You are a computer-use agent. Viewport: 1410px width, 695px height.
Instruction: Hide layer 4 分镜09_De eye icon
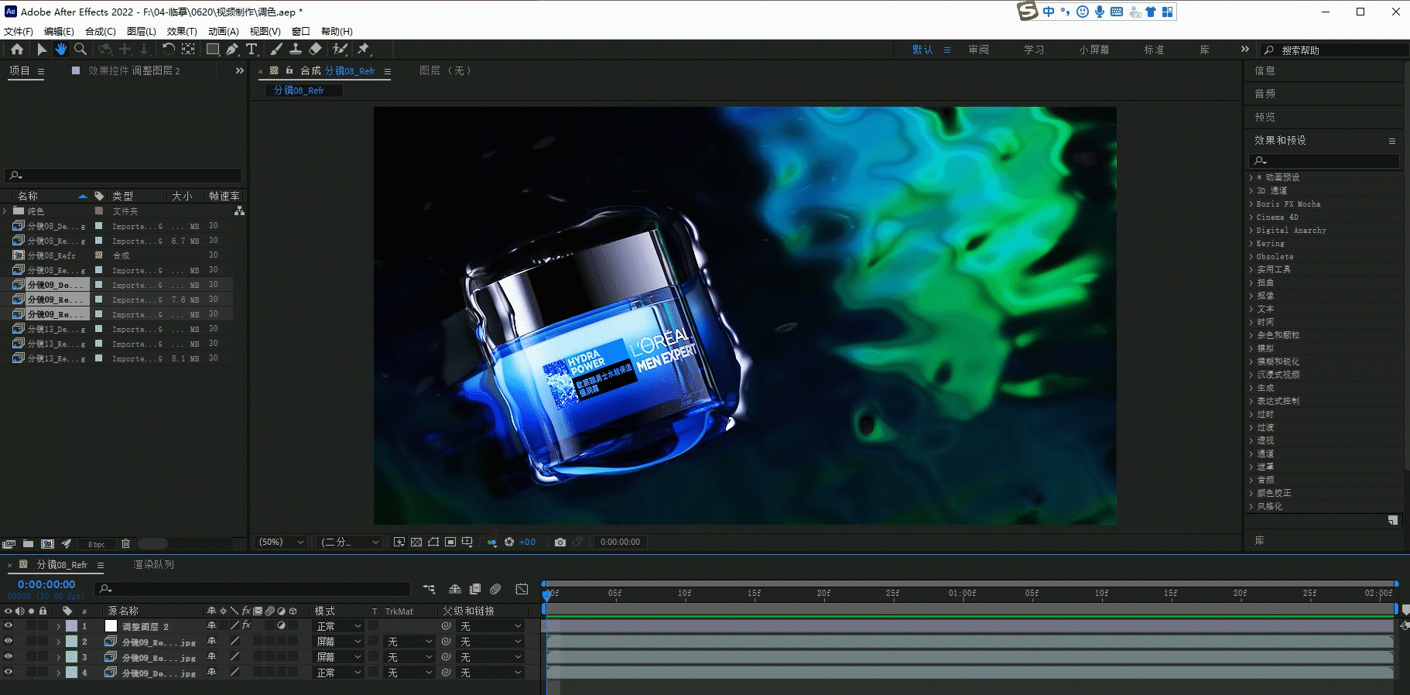tap(9, 672)
